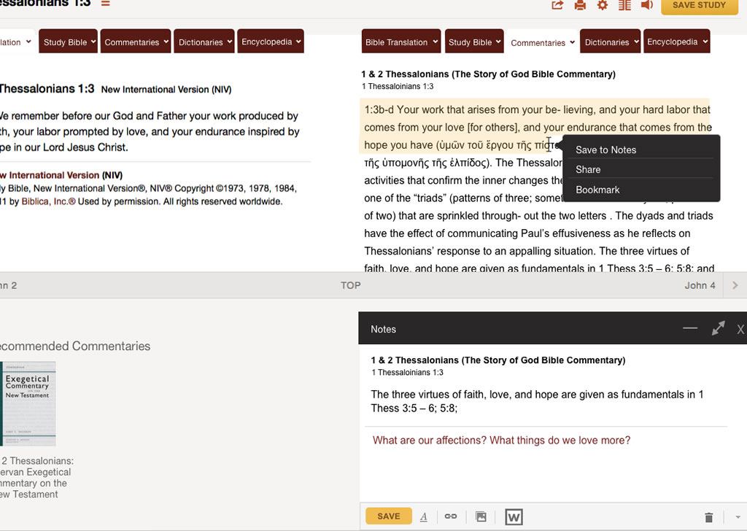Choose Save to Notes from context menu

pos(605,150)
